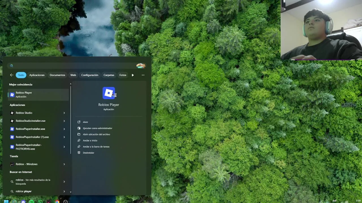The image size is (362, 203).
Task: Expand 'roblox player' web suggestion chevron
Action: click(64, 191)
